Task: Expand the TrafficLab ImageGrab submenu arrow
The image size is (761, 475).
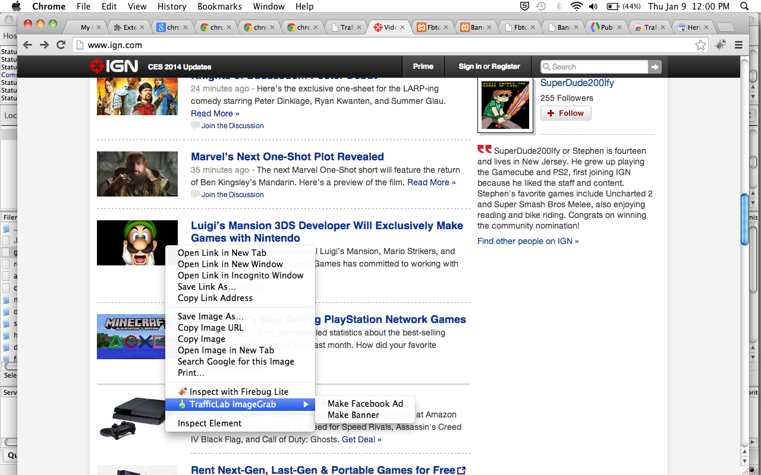Action: pos(306,404)
